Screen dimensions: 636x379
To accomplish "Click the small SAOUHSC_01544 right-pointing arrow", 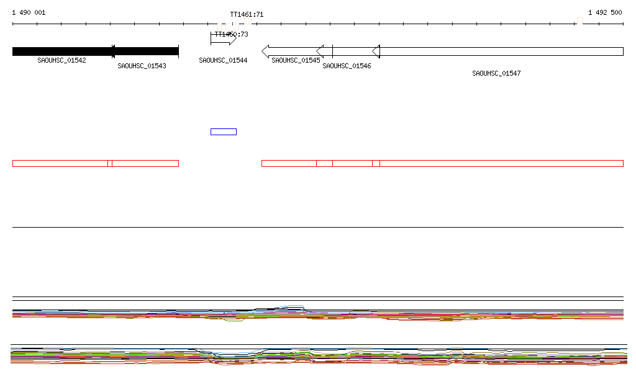I will click(223, 42).
